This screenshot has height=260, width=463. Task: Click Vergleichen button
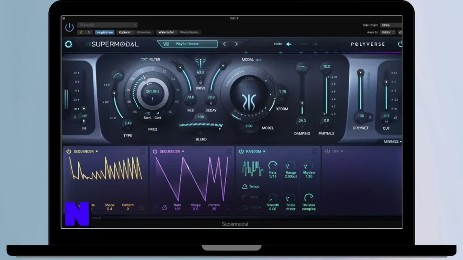104,32
